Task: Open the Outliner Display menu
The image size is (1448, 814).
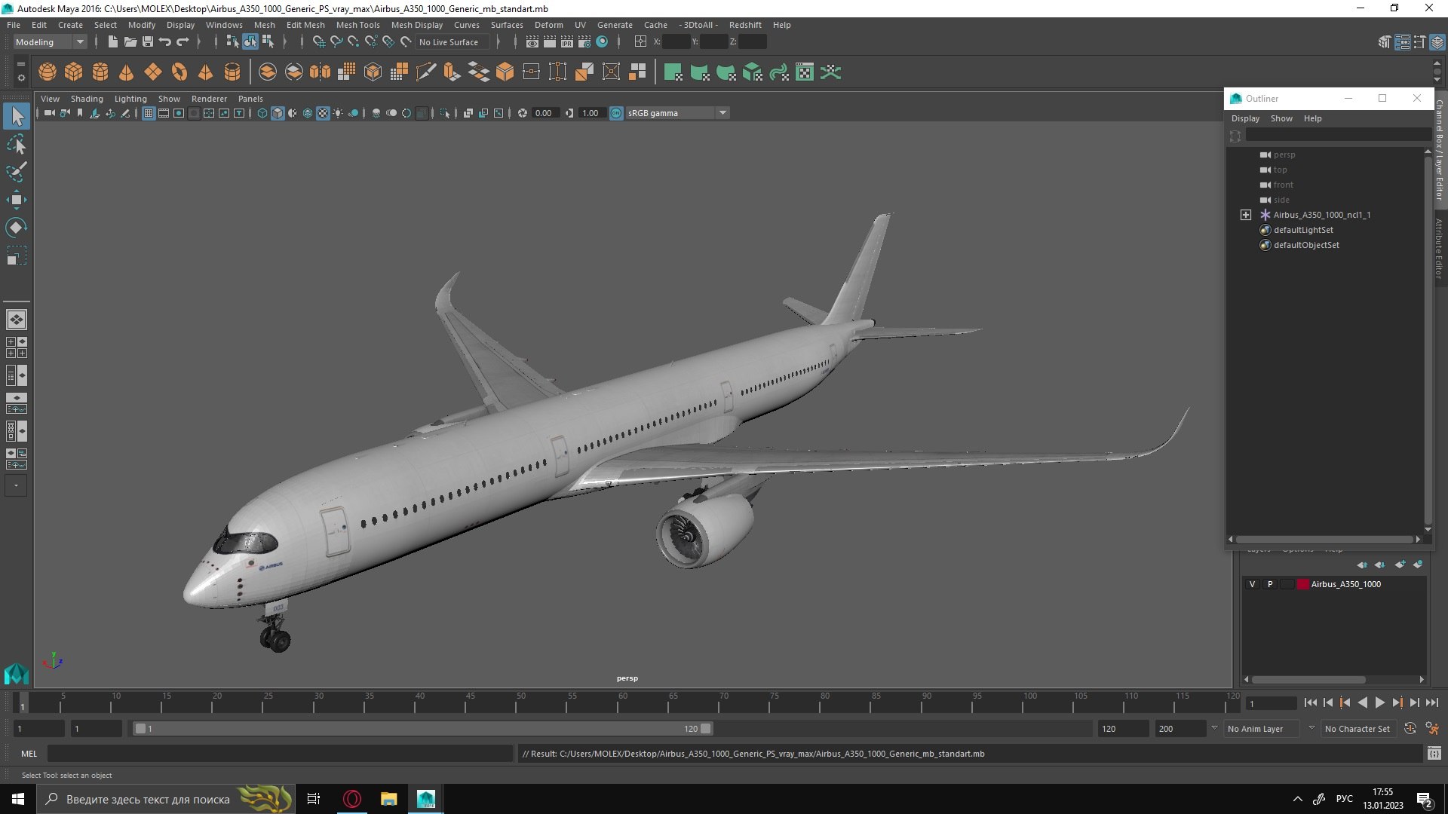Action: point(1245,118)
